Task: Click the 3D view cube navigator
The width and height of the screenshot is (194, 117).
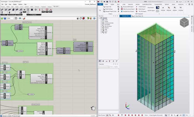Action: tap(184, 22)
